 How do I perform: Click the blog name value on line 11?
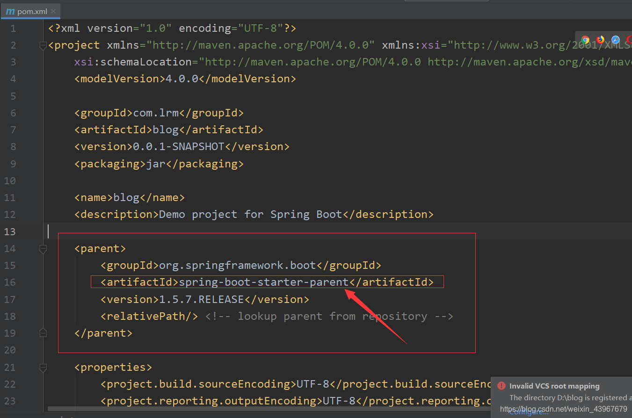click(126, 197)
